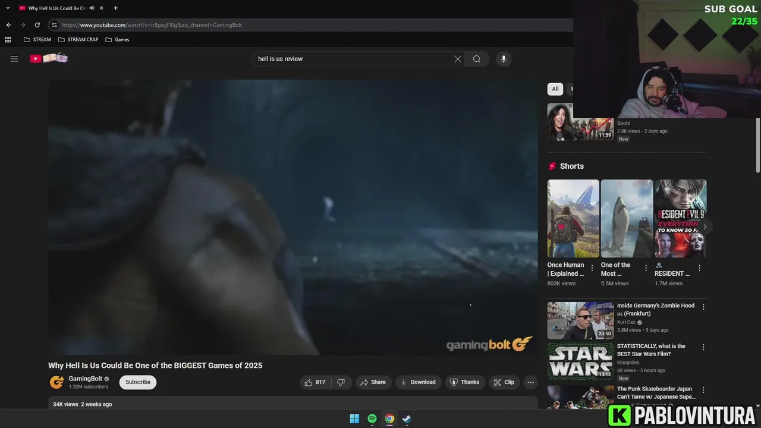Open Games bookmarks folder
The height and width of the screenshot is (428, 761).
click(117, 40)
